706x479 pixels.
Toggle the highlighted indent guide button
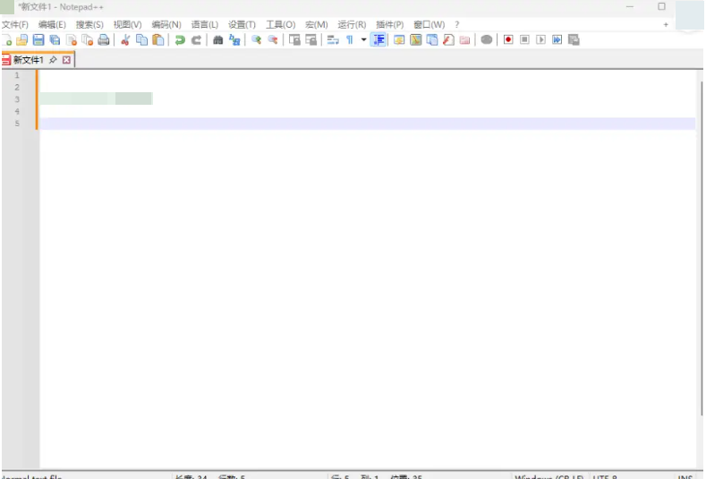pos(379,40)
